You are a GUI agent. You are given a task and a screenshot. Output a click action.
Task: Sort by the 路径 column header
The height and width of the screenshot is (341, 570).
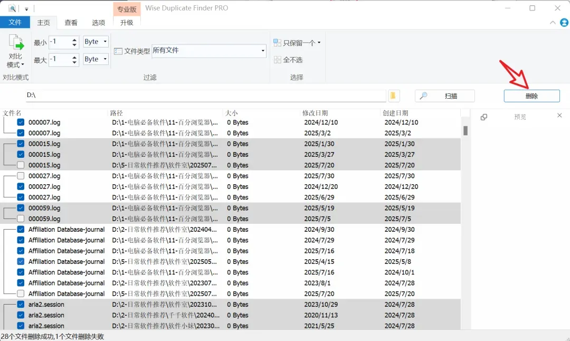pyautogui.click(x=116, y=113)
